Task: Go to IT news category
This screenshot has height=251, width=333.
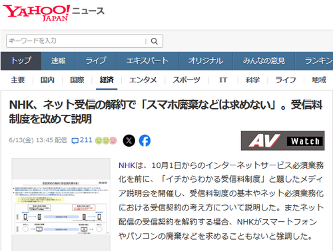Action: click(223, 80)
